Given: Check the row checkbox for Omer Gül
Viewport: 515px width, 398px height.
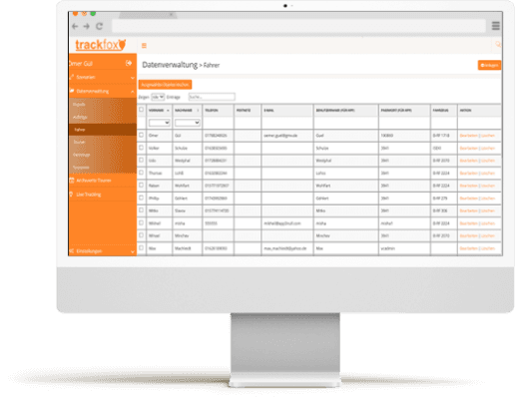Looking at the screenshot, I should (x=142, y=135).
